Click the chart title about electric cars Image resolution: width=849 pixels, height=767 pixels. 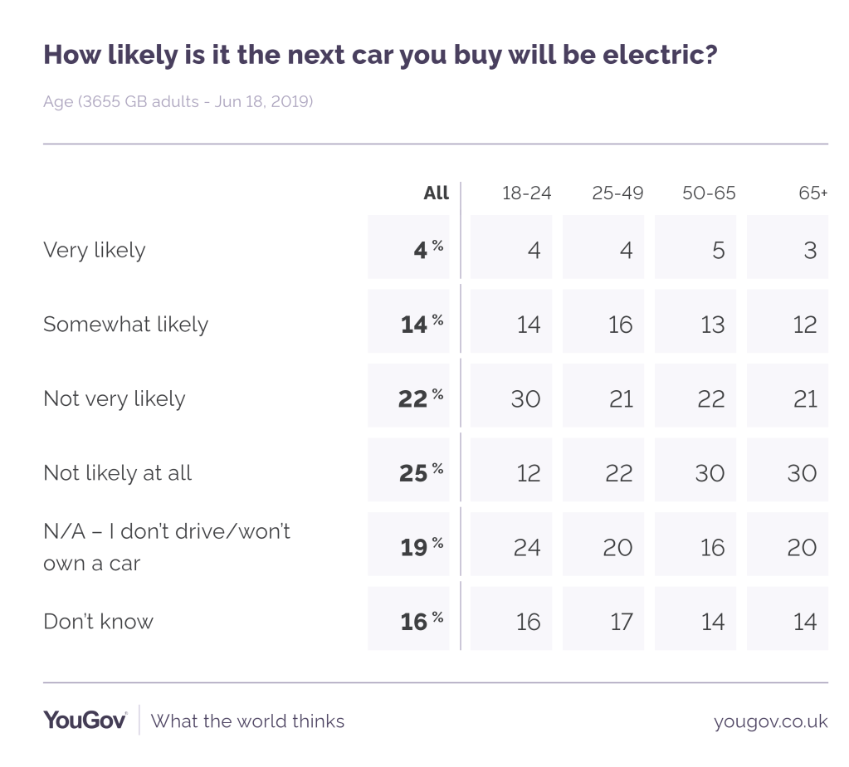point(380,55)
